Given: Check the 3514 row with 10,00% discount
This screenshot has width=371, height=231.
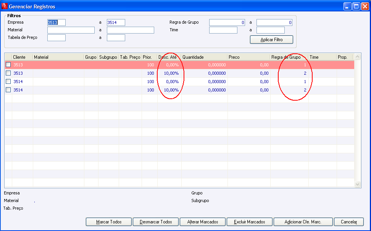Looking at the screenshot, I should pos(8,90).
